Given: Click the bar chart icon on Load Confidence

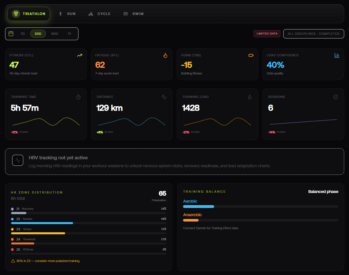Looking at the screenshot, I should tap(337, 55).
